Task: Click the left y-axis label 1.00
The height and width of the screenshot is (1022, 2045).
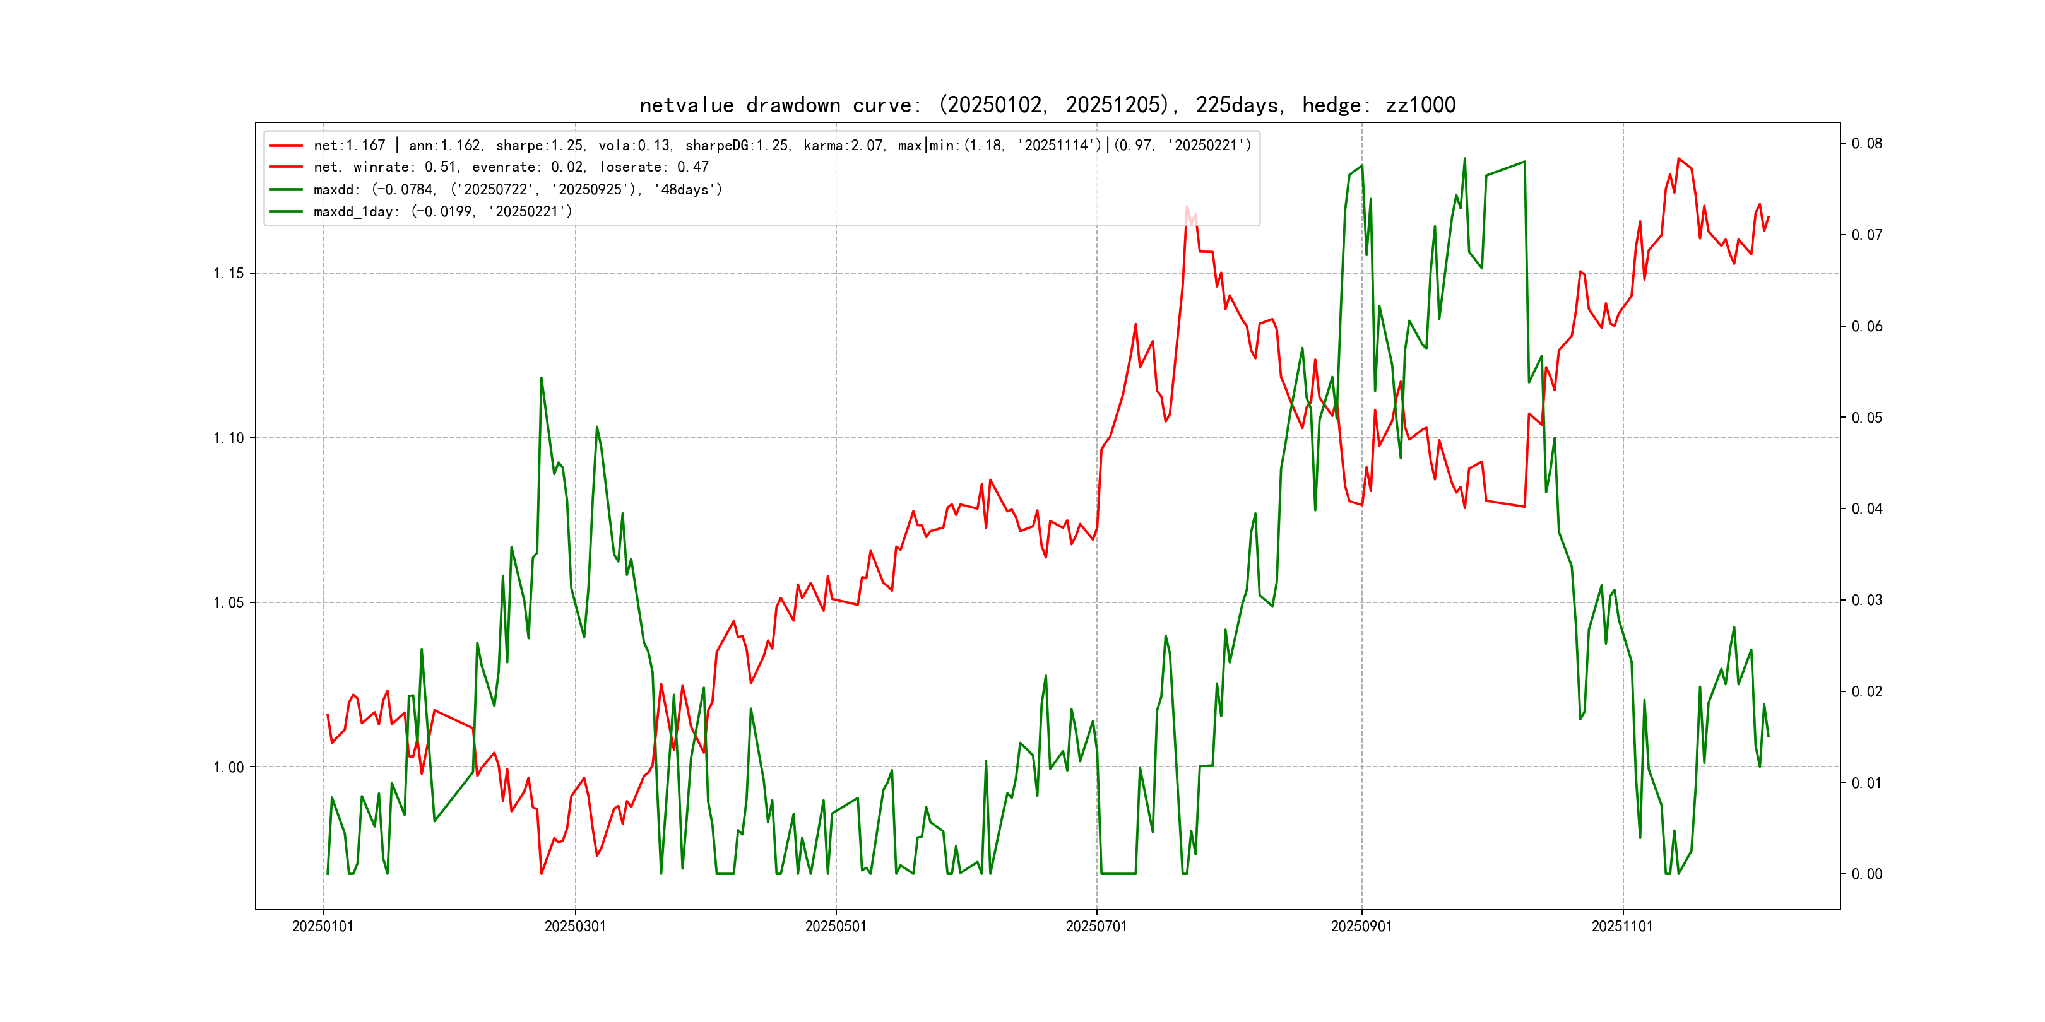Action: click(228, 767)
